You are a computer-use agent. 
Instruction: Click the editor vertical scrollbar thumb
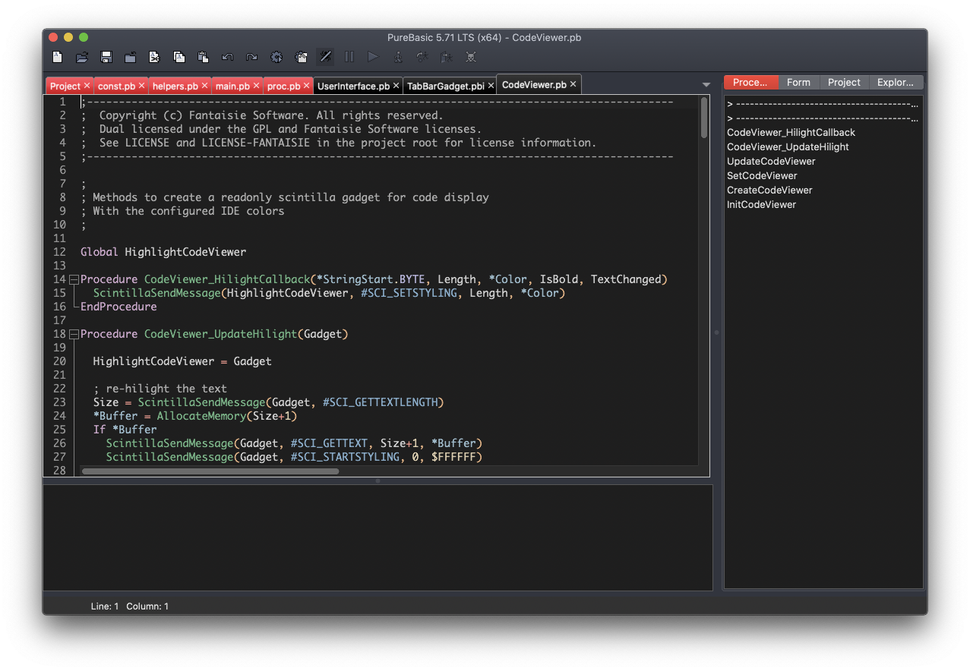[704, 117]
